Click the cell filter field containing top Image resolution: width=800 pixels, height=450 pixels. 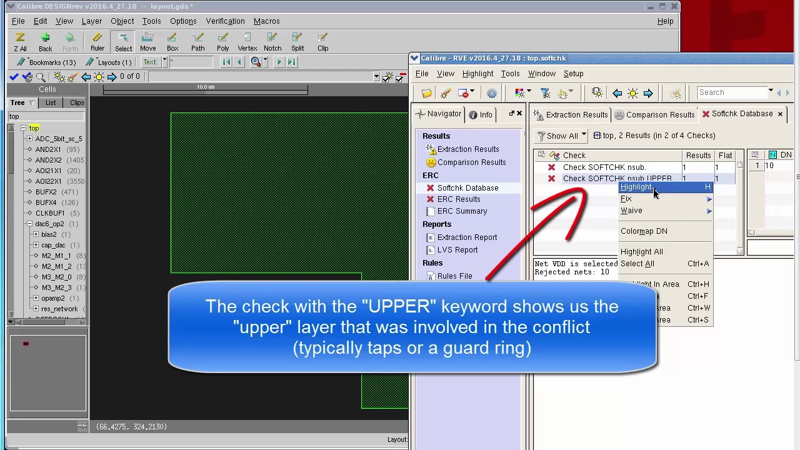(46, 117)
